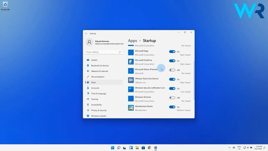Click VMware Tools app icon
The image size is (268, 151).
tap(131, 80)
